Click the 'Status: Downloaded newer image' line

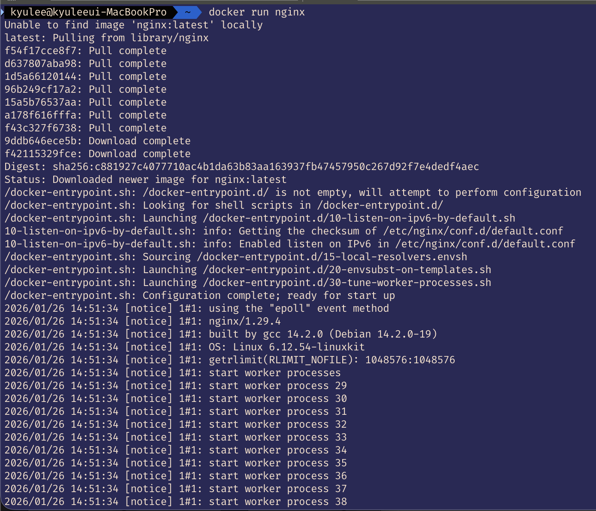click(x=145, y=179)
